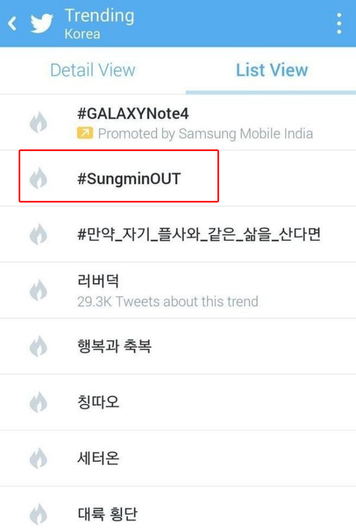Switch to the Detail View tab

[x=93, y=70]
